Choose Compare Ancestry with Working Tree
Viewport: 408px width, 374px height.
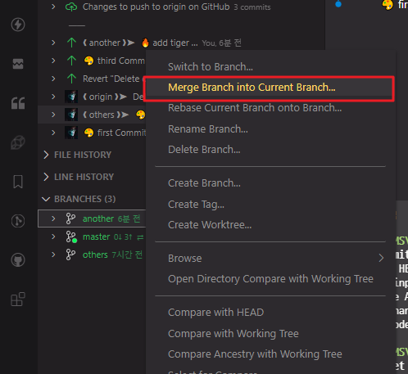[270, 354]
